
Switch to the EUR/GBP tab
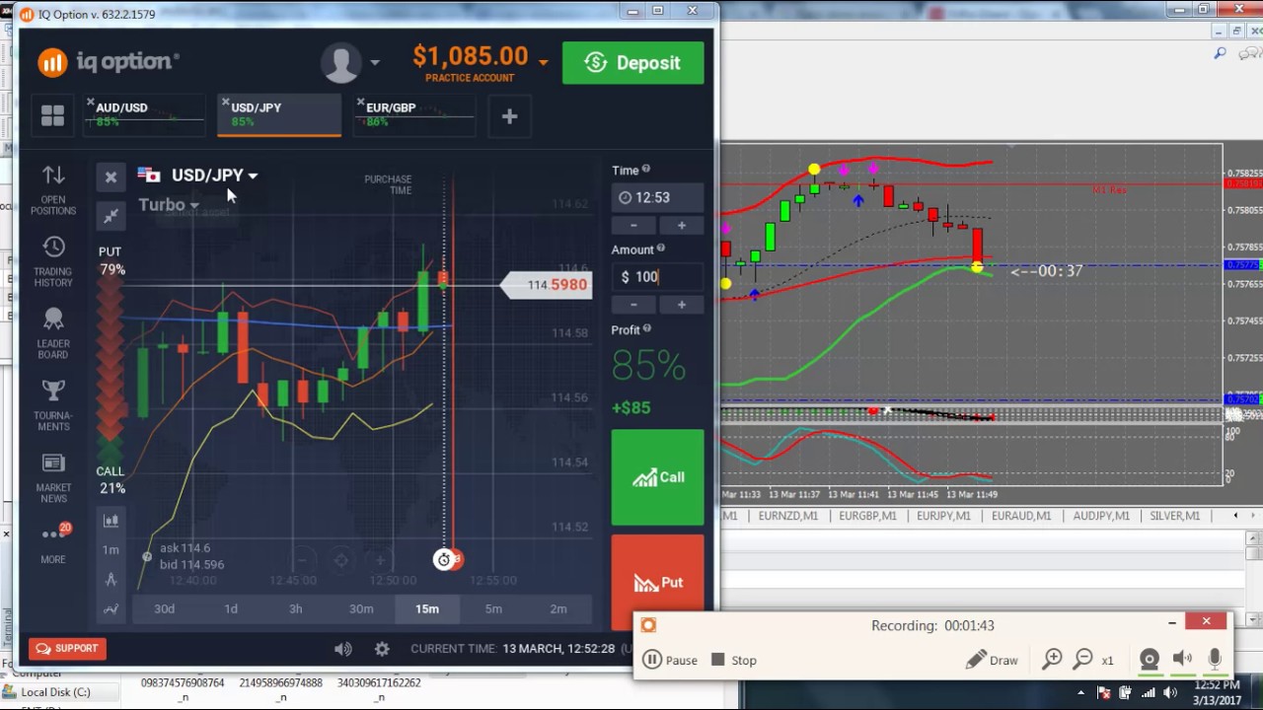point(414,115)
